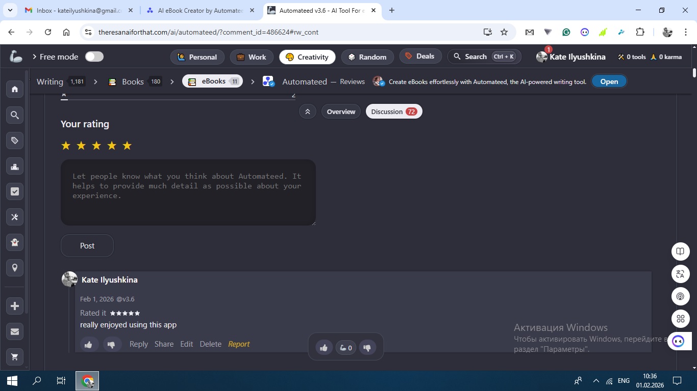Click the site logo at top left
The width and height of the screenshot is (697, 391).
tap(16, 57)
